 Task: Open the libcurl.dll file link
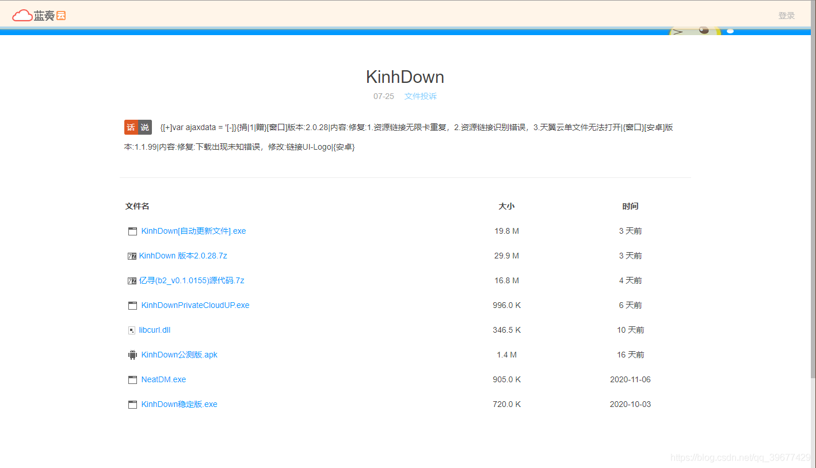[155, 330]
